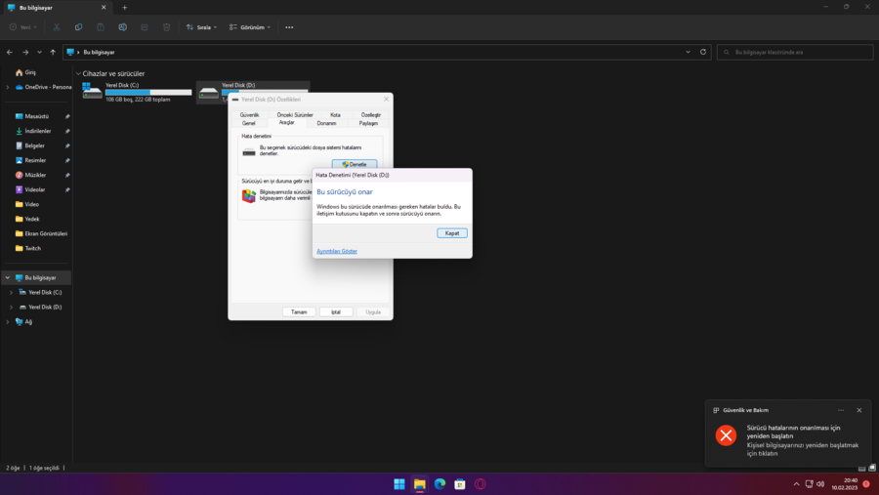Open the Windows Start menu
This screenshot has width=879, height=495.
pyautogui.click(x=398, y=484)
